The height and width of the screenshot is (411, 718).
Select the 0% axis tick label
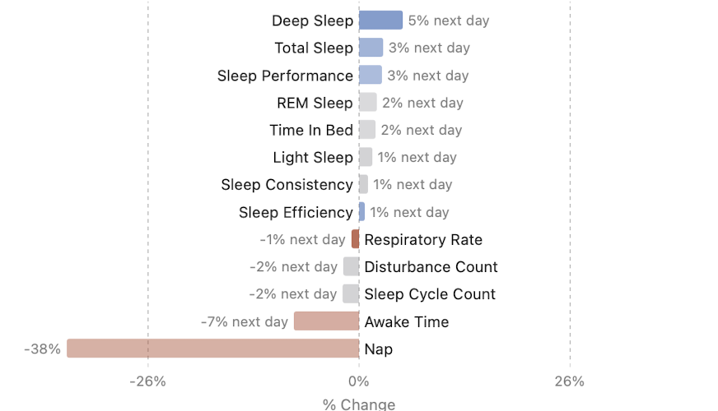(x=359, y=381)
